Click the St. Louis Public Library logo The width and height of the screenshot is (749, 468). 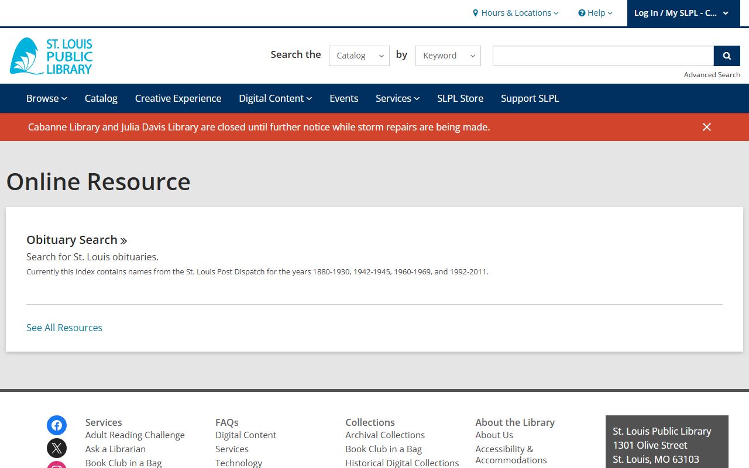pos(51,56)
